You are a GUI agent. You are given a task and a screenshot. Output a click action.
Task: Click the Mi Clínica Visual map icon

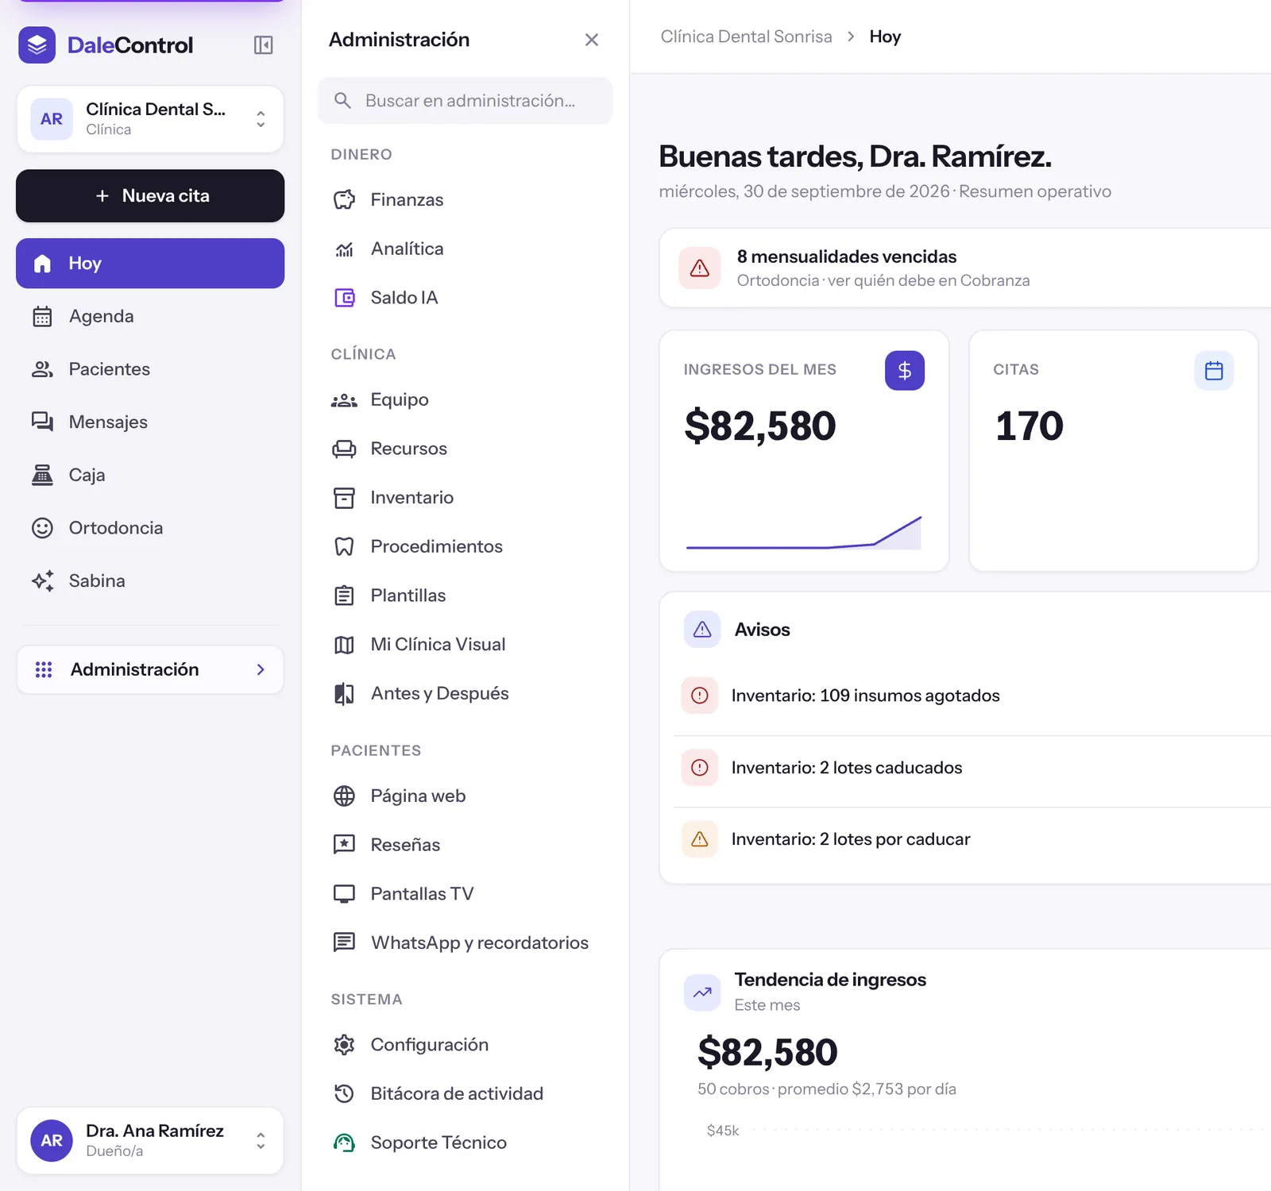tap(344, 645)
